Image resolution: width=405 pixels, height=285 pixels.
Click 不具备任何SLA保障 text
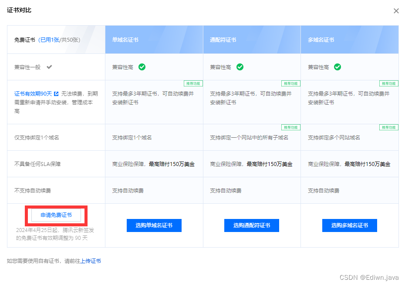[37, 164]
